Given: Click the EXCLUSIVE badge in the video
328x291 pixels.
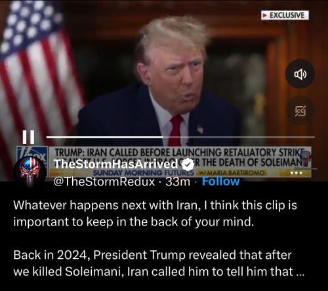Looking at the screenshot, I should [285, 15].
